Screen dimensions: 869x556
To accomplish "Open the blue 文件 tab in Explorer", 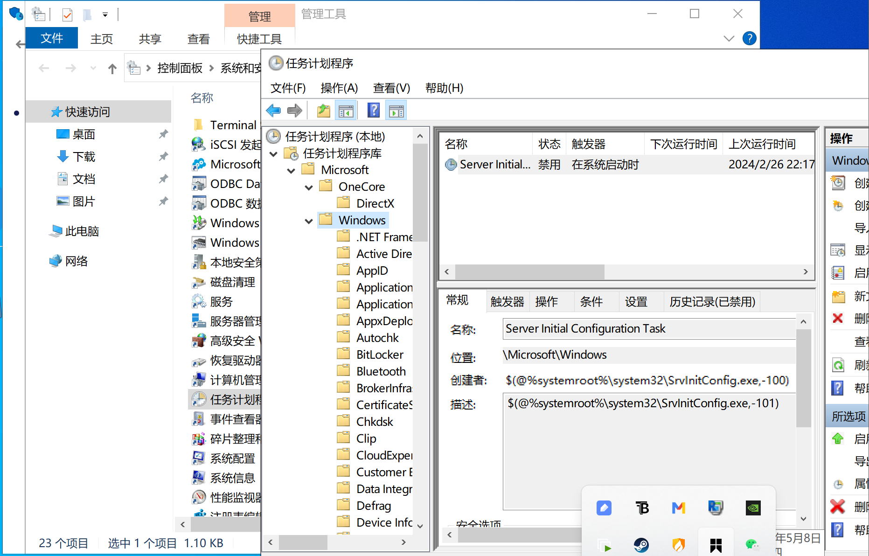I will (51, 38).
